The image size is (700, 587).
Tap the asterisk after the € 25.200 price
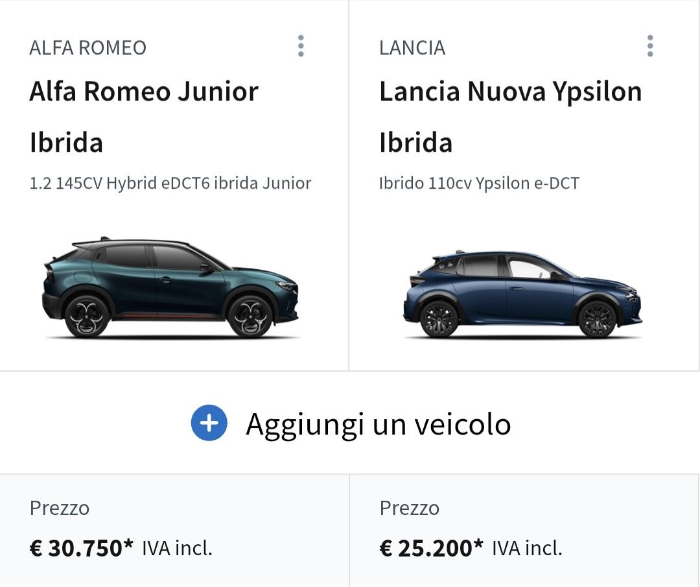pyautogui.click(x=478, y=545)
